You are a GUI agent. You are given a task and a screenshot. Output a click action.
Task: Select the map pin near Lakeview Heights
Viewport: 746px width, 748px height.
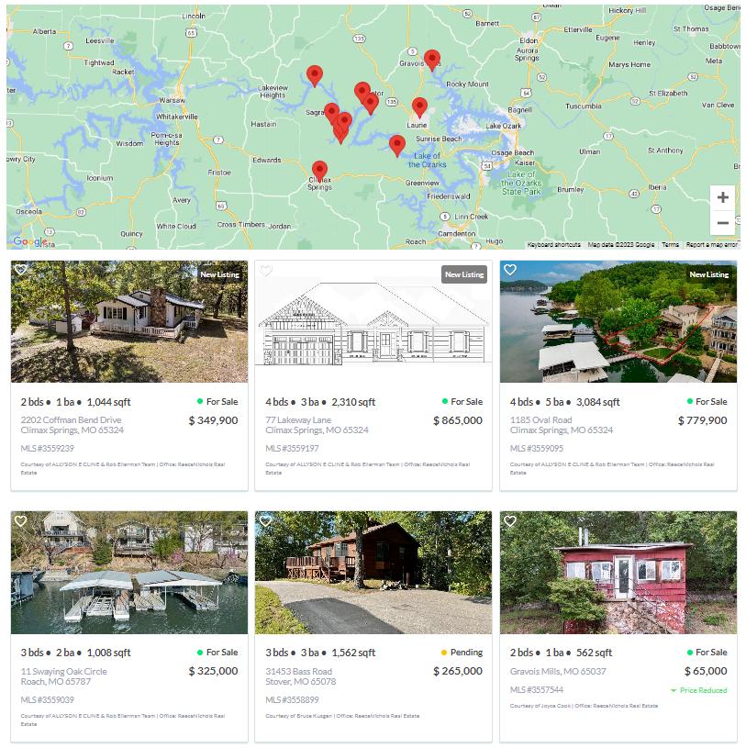[x=315, y=76]
